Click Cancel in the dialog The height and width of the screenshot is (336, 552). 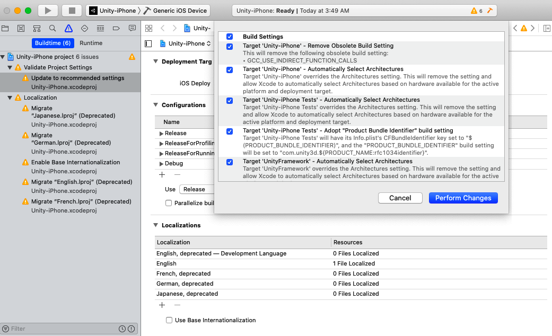pos(400,198)
